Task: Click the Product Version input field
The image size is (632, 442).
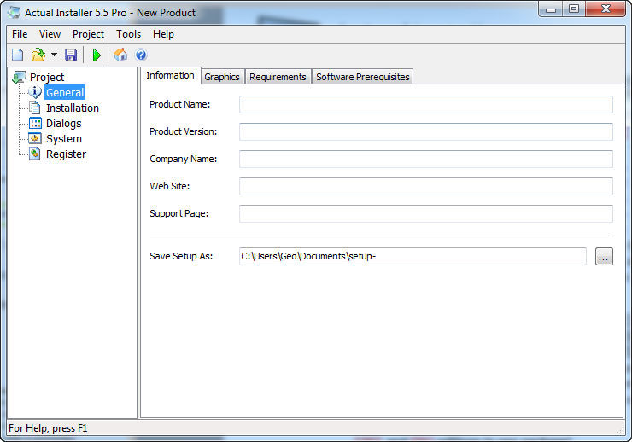Action: point(426,131)
